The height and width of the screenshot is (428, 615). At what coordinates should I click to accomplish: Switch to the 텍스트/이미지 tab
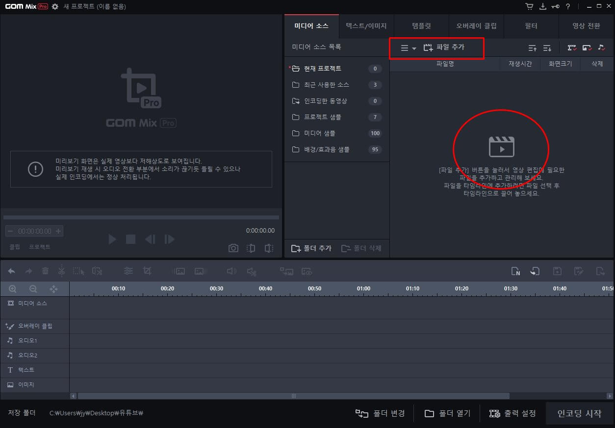[x=366, y=26]
